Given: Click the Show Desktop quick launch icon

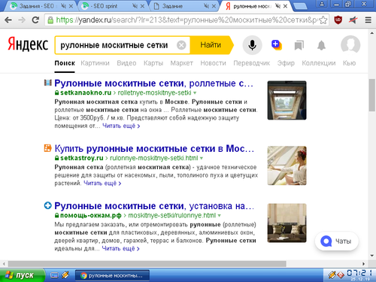Looking at the screenshot, I should (54, 275).
